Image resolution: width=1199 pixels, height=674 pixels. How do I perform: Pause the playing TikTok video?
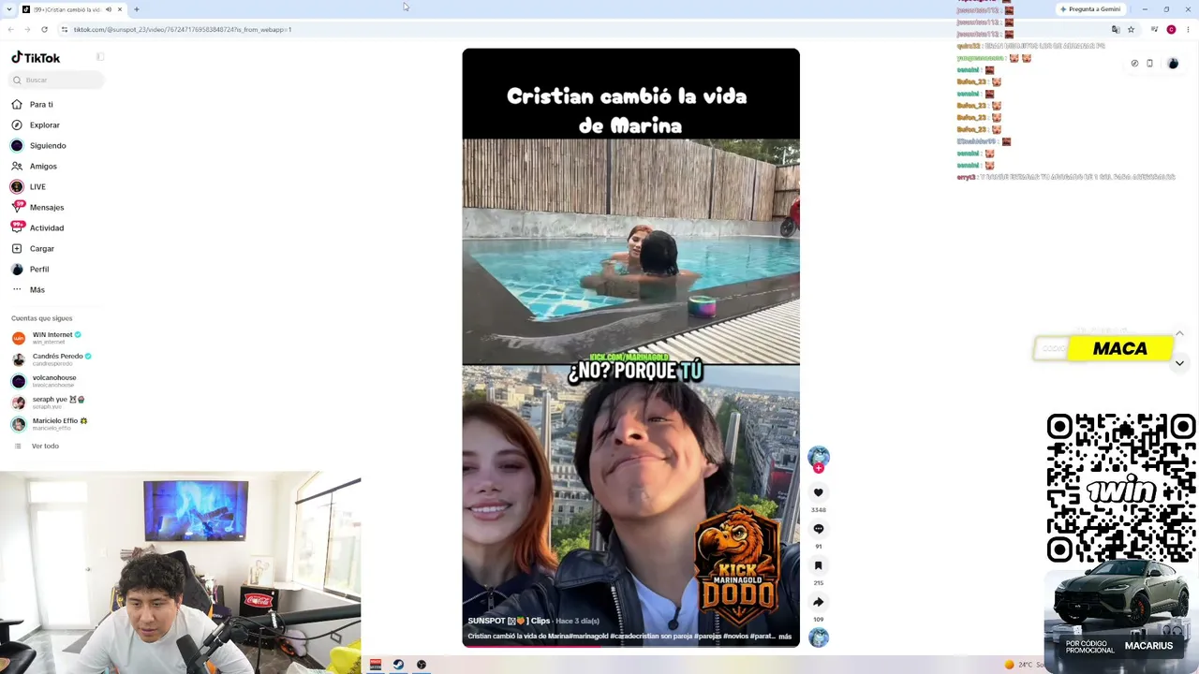pos(630,347)
